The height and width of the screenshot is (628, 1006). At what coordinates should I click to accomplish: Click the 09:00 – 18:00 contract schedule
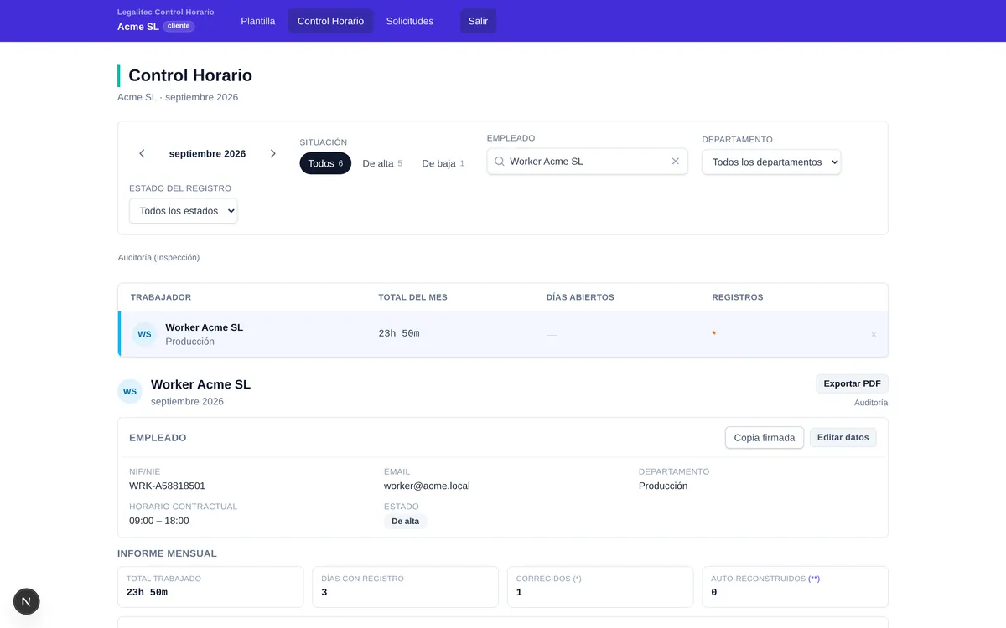(x=159, y=521)
